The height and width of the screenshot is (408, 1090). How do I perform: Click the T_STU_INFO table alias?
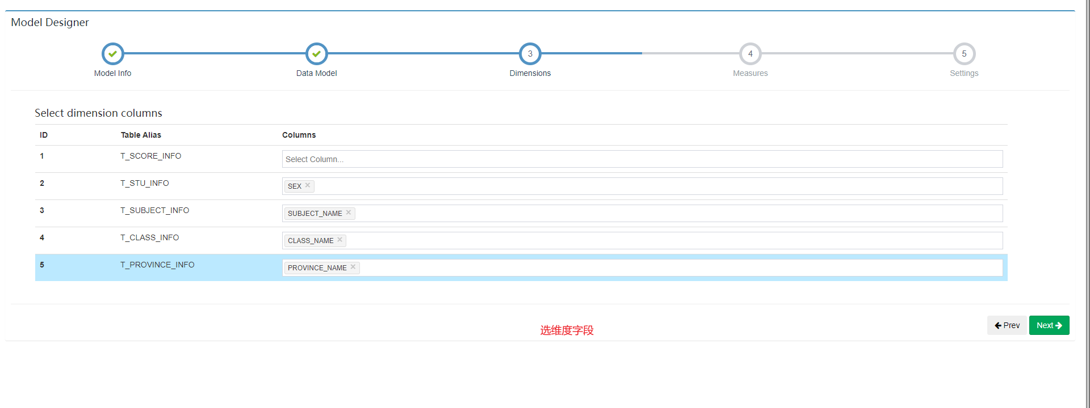point(145,183)
